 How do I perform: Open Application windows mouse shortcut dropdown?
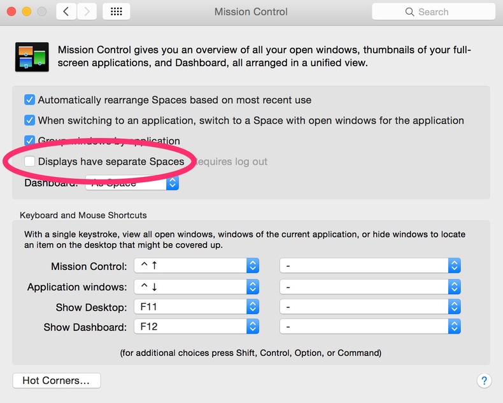click(x=370, y=286)
